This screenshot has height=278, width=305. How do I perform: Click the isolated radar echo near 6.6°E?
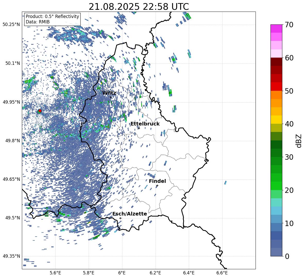[x=225, y=183]
